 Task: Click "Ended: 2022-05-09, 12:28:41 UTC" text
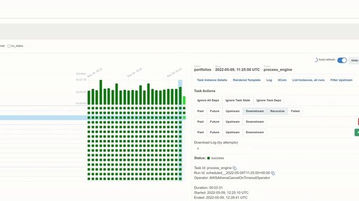[220, 198]
